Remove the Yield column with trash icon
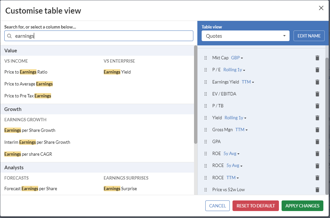 (x=317, y=118)
